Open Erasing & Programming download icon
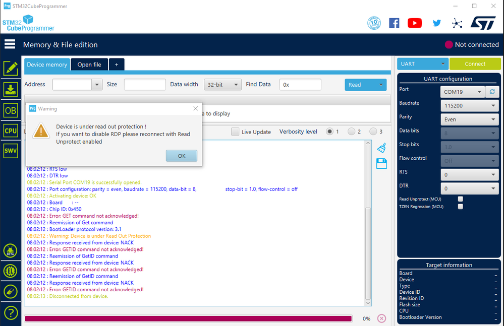 (11, 90)
